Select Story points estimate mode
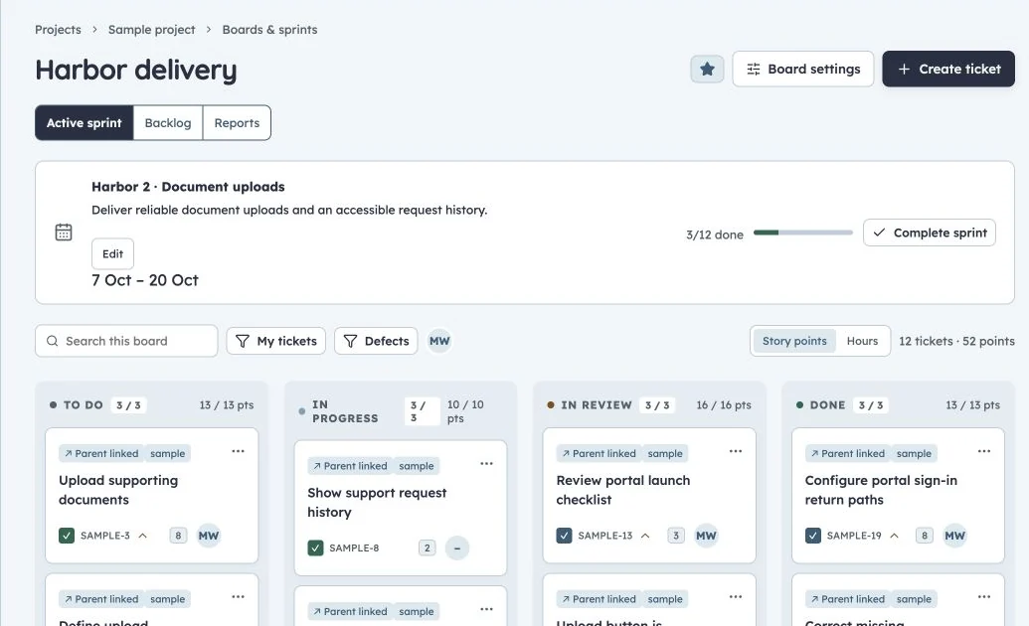Image resolution: width=1029 pixels, height=626 pixels. pos(794,341)
